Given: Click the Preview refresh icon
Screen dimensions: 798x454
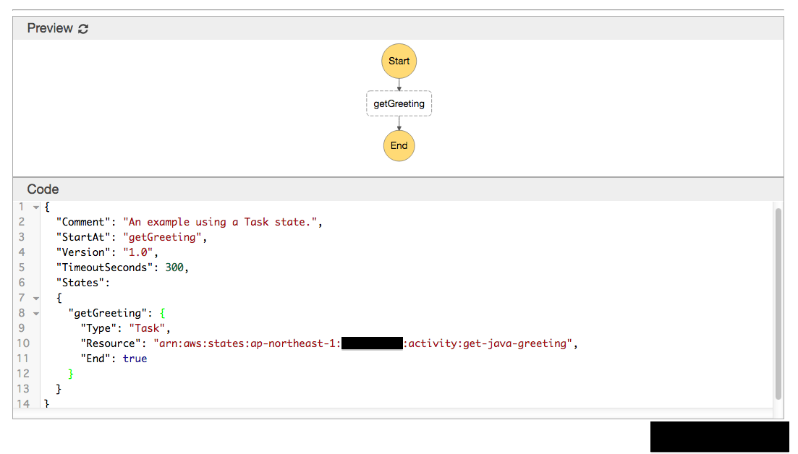Looking at the screenshot, I should (82, 28).
